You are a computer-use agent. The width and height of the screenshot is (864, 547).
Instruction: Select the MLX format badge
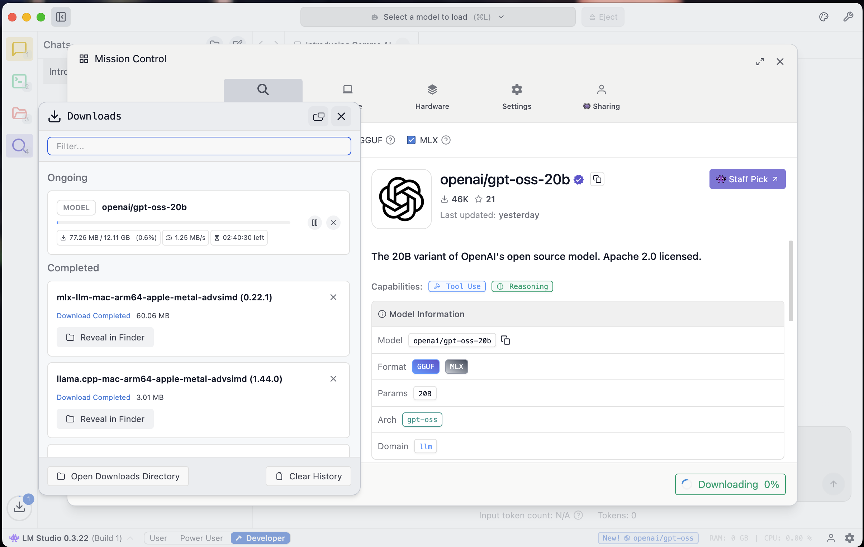[456, 367]
